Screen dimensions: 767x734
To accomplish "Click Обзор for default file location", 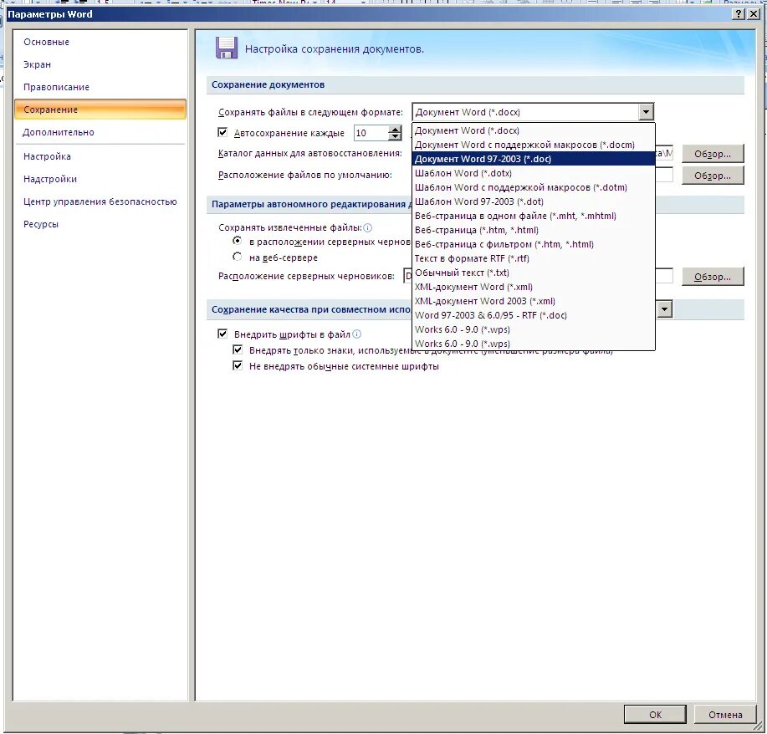I will [713, 176].
